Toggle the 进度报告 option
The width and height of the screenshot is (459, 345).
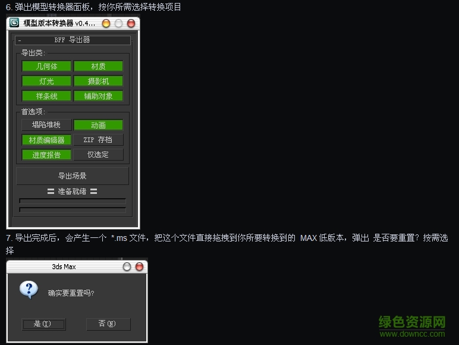(x=46, y=155)
